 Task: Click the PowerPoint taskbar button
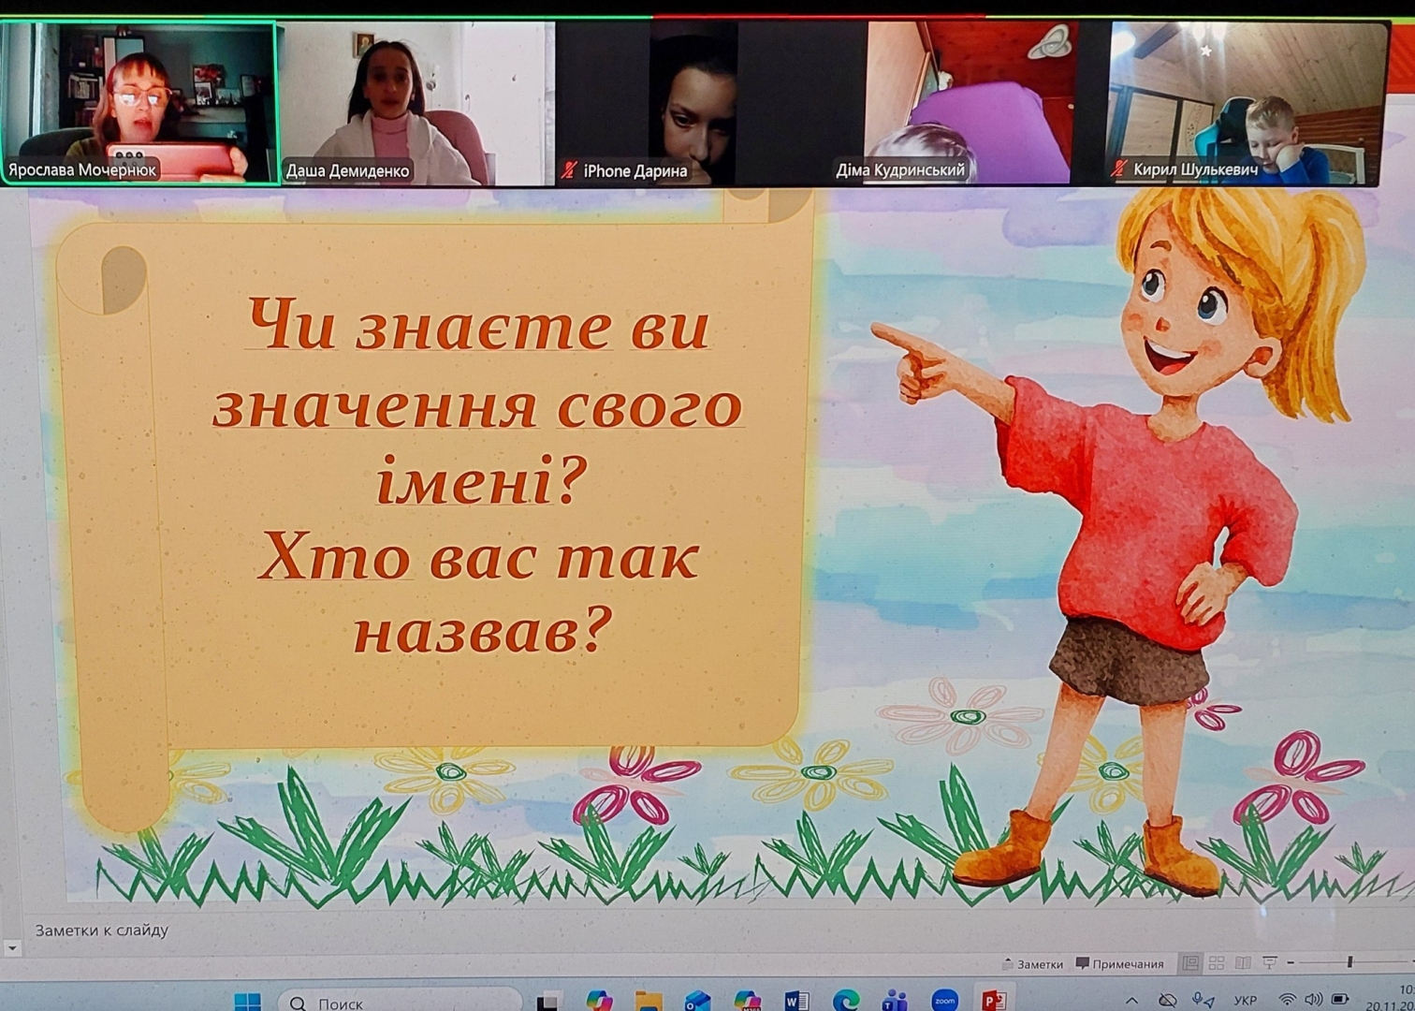(994, 1001)
